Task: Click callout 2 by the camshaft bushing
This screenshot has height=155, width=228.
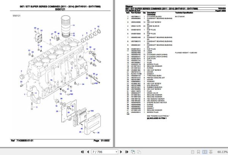Action: point(21,71)
